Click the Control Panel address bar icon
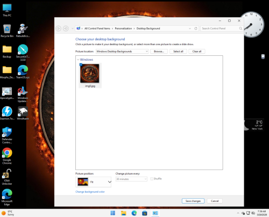Screen dimensions: 269x217 [x=79, y=28]
